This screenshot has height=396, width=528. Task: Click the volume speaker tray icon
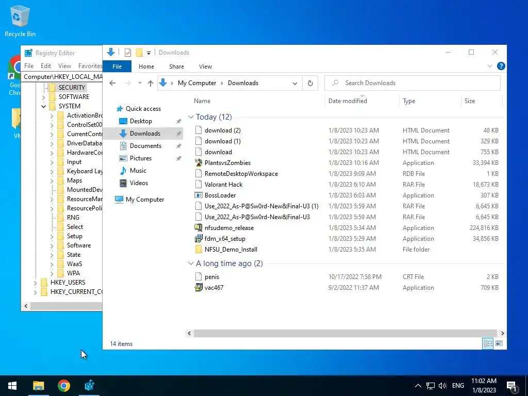[x=442, y=386]
